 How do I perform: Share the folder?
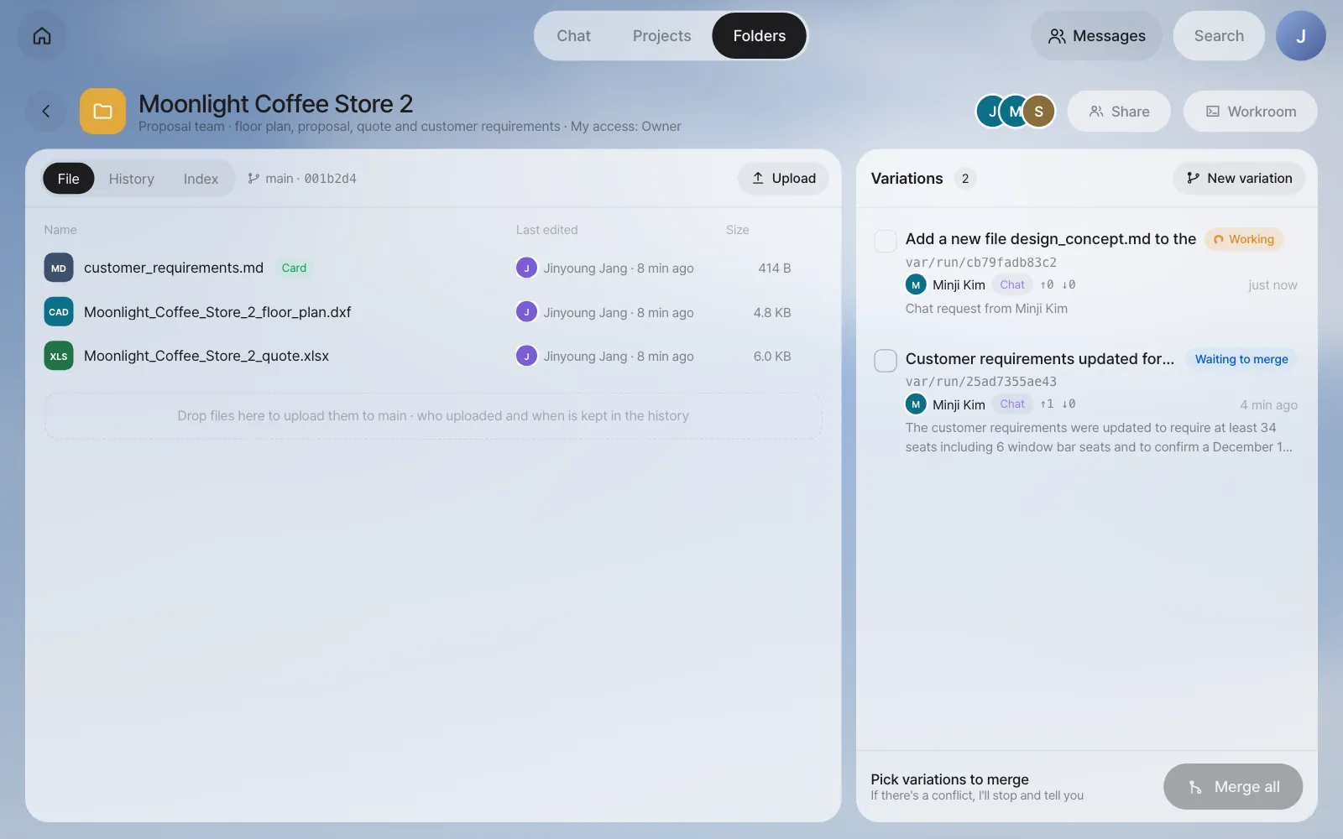pyautogui.click(x=1119, y=112)
